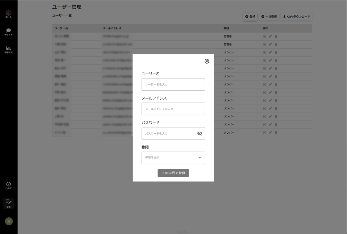
Task: Click the 操作 column header
Action: (265, 28)
